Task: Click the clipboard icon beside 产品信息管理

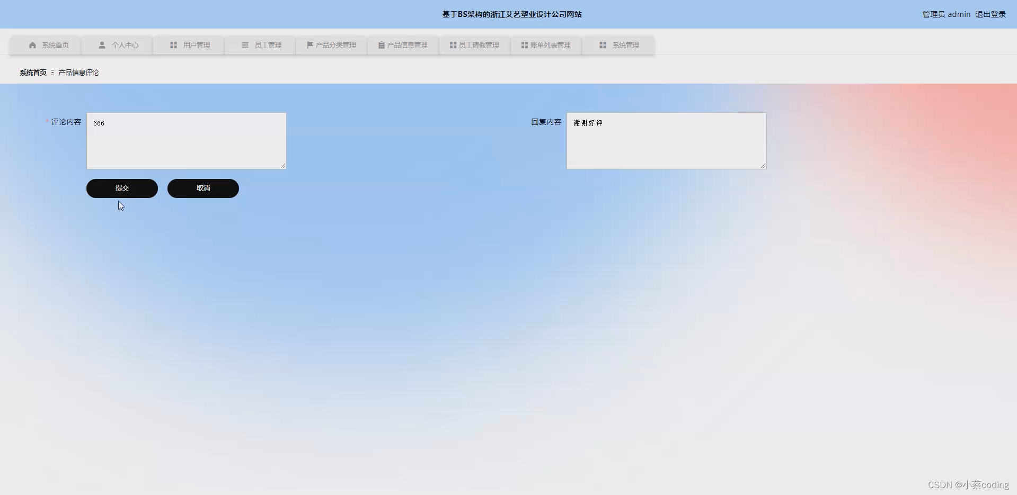Action: point(382,45)
